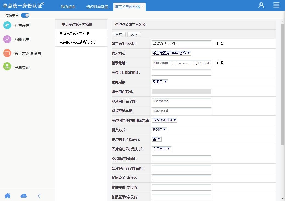
Task: Click the 登录用户名字段 username field
Action: 181,101
